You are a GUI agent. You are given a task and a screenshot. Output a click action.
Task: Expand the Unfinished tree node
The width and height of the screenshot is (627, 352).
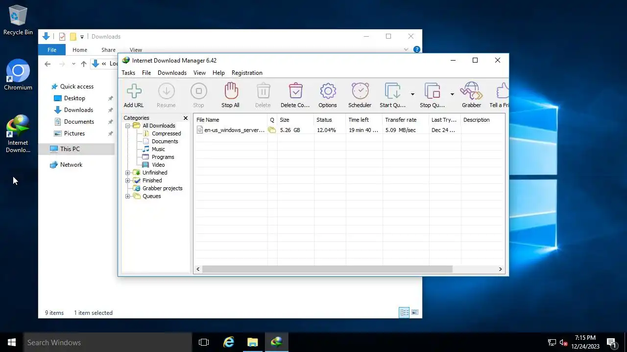pos(128,173)
